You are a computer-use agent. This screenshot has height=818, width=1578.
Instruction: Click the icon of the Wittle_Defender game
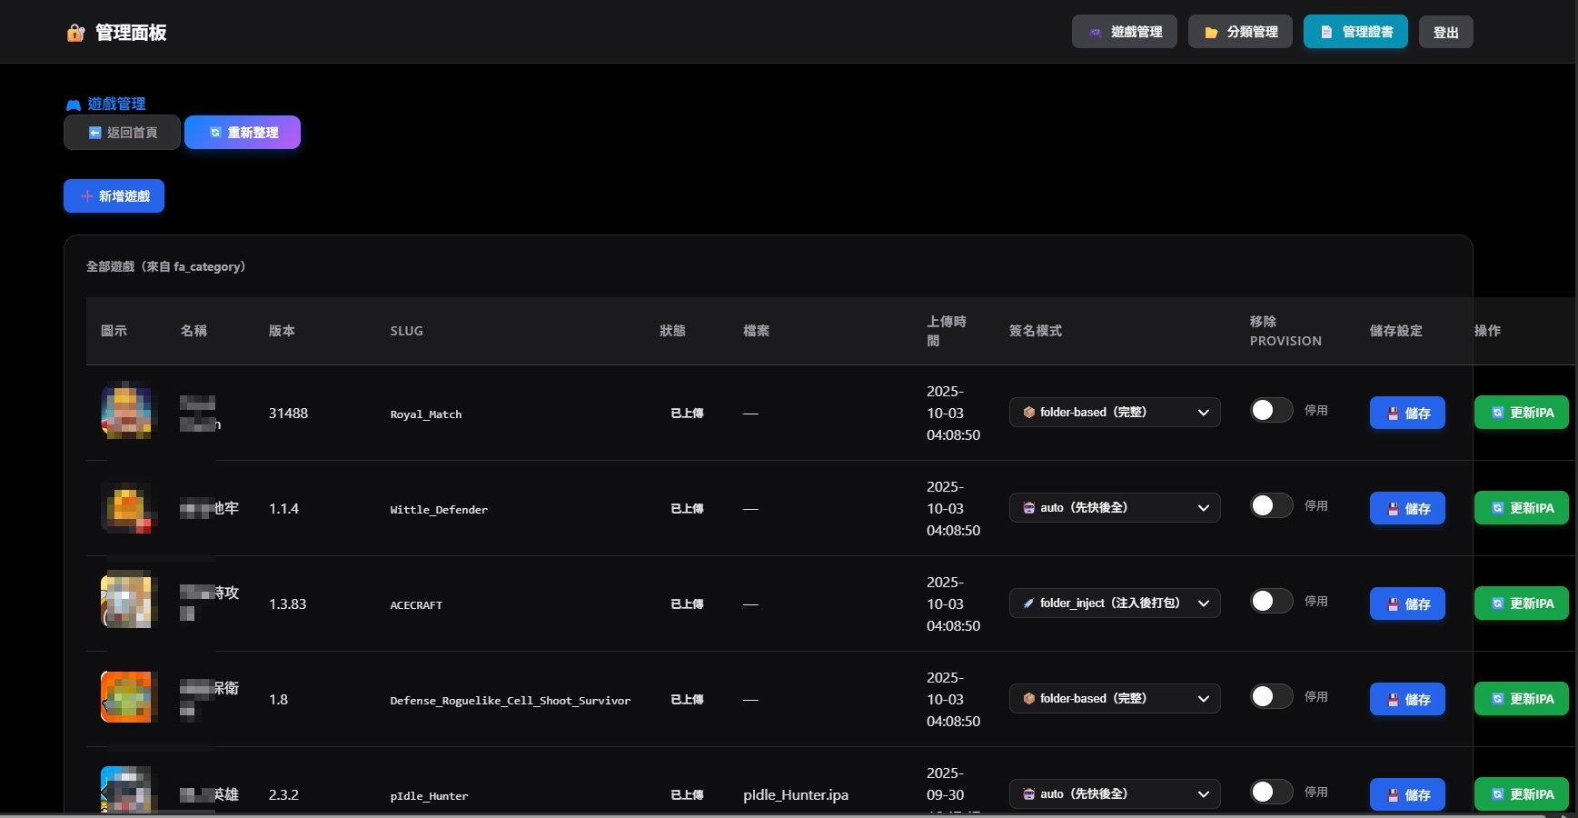(127, 508)
